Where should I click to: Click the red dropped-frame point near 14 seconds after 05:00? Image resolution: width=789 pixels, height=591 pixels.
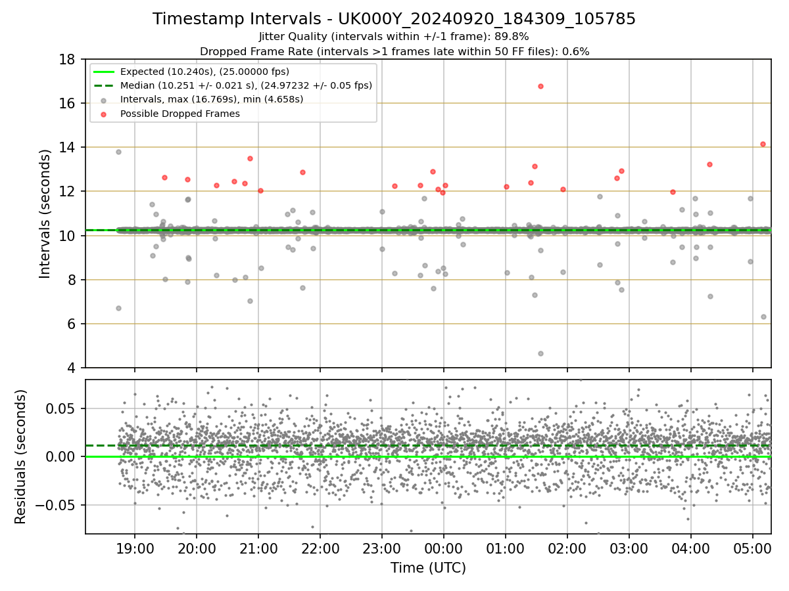pos(763,144)
